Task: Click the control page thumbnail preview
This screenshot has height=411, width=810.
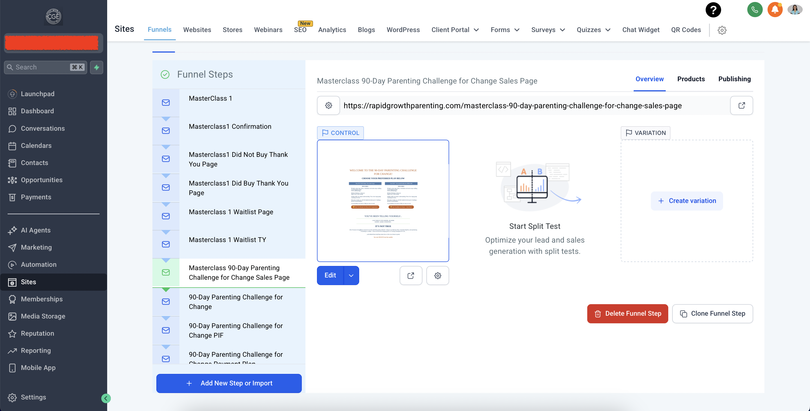Action: click(383, 201)
